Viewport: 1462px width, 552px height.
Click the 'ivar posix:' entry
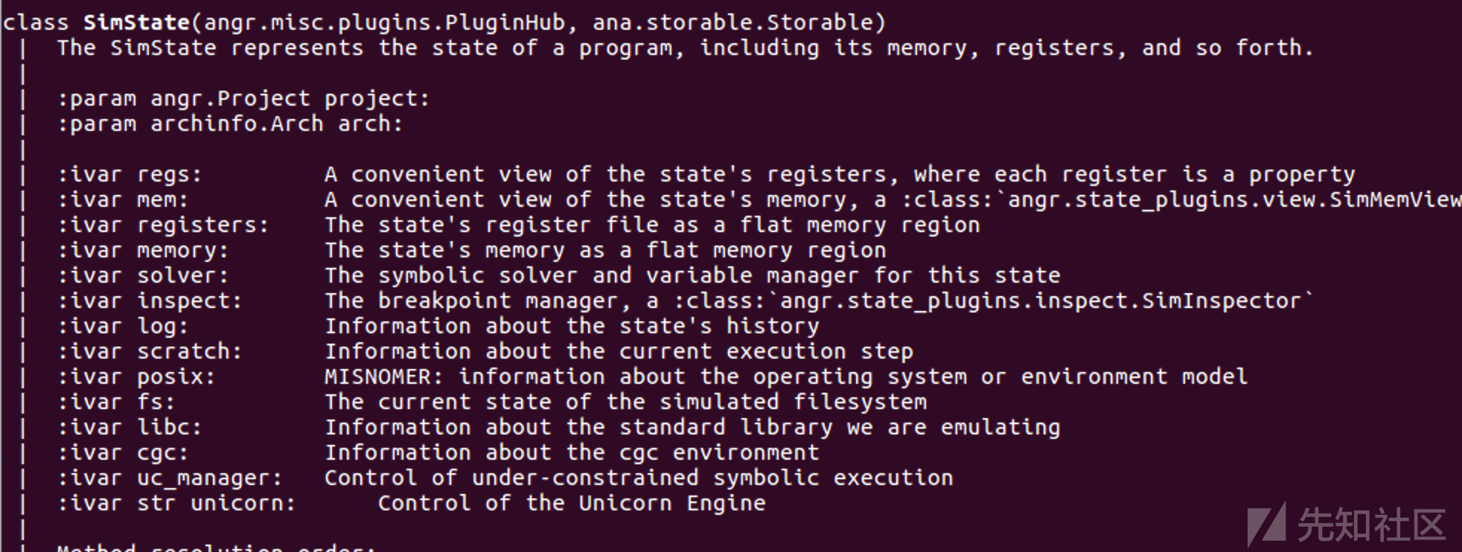[x=136, y=377]
